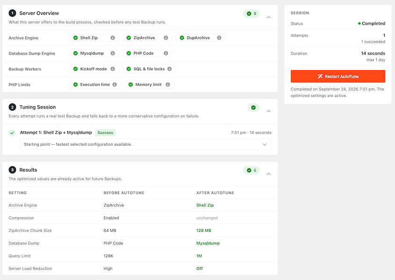Click the green check icon on Shell Zip
The height and width of the screenshot is (280, 395).
coord(75,38)
